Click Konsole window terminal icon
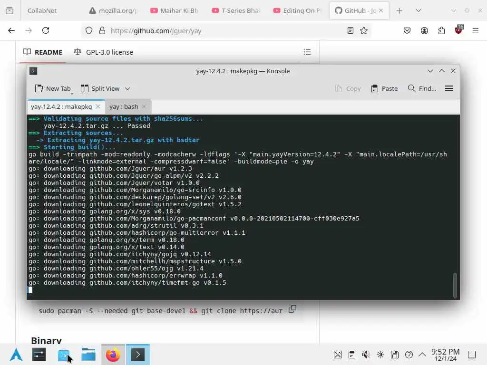The width and height of the screenshot is (487, 365). tap(33, 71)
